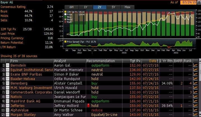The height and width of the screenshot is (117, 201).
Task: Open the chart icon for AlphaValue row
Action: (x=195, y=110)
